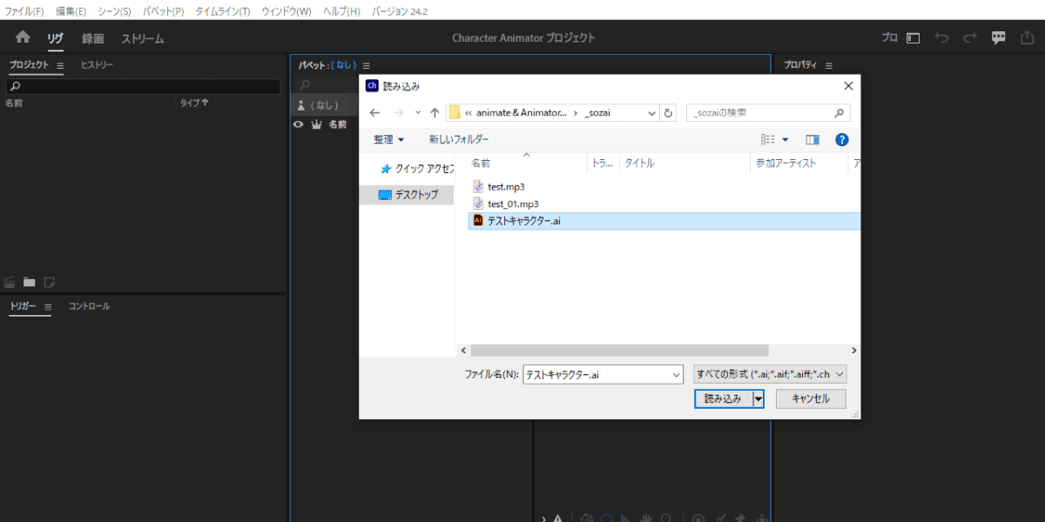Open help in import dialog
Screen dimensions: 1045x522
(841, 139)
